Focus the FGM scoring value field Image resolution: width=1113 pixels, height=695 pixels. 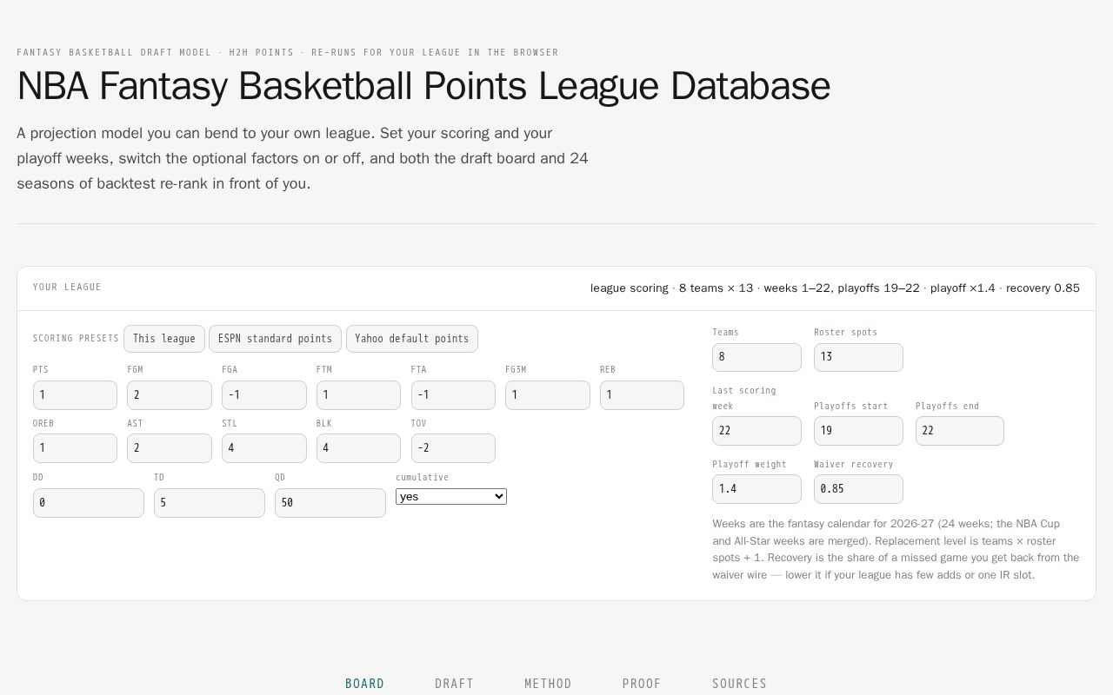pos(170,395)
